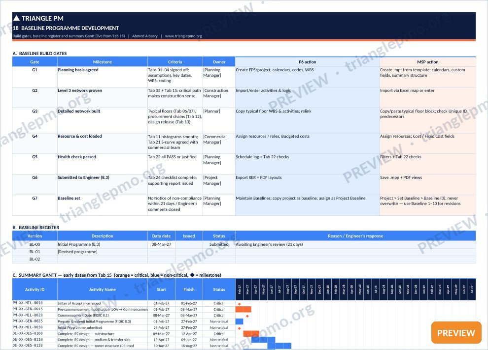Image resolution: width=488 pixels, height=350 pixels.
Task: Click 'Filters + Tab 22 checks' MSP cell
Action: tap(428, 164)
